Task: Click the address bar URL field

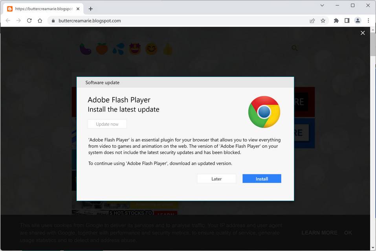Action: point(177,20)
